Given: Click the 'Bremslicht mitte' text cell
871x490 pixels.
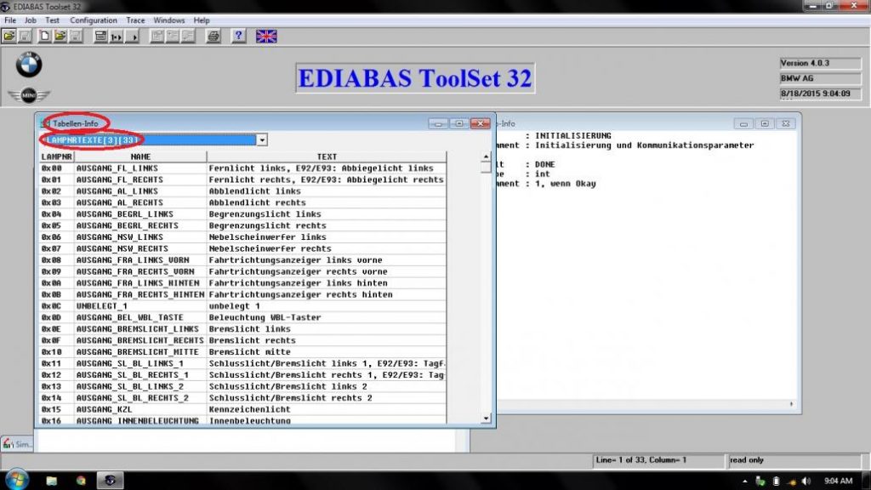Looking at the screenshot, I should pos(327,351).
